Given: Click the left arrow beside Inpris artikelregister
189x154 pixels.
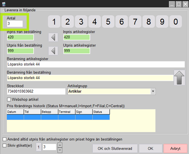Looking at the screenshot, I should [53, 37].
